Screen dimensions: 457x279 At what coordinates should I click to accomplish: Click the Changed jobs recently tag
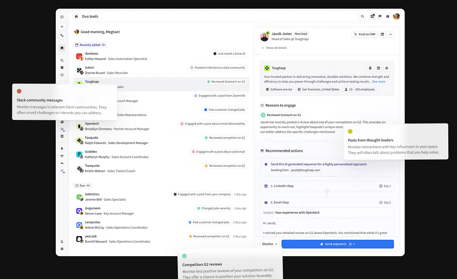(213, 208)
